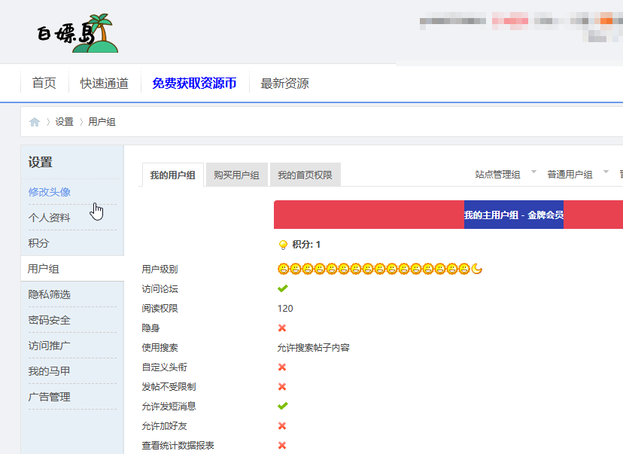
Task: Click the 我的主用户组 - 金牌会员 banner
Action: [514, 215]
